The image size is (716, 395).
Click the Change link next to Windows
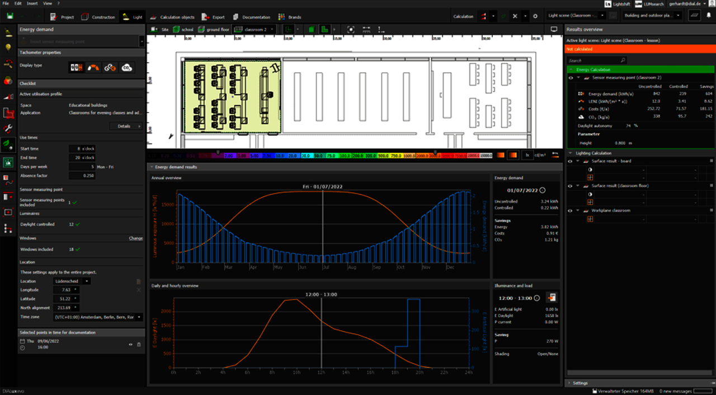[x=135, y=238]
